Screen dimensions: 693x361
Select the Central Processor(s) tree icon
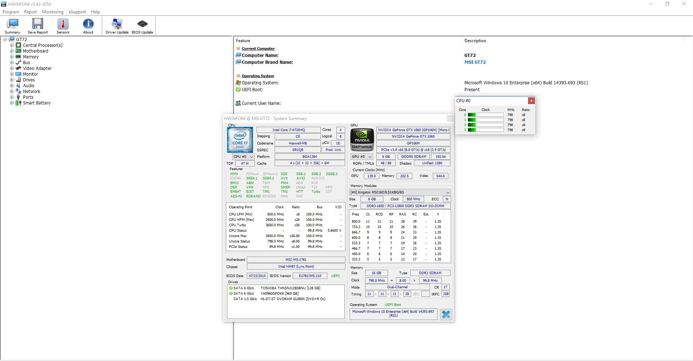(x=18, y=45)
